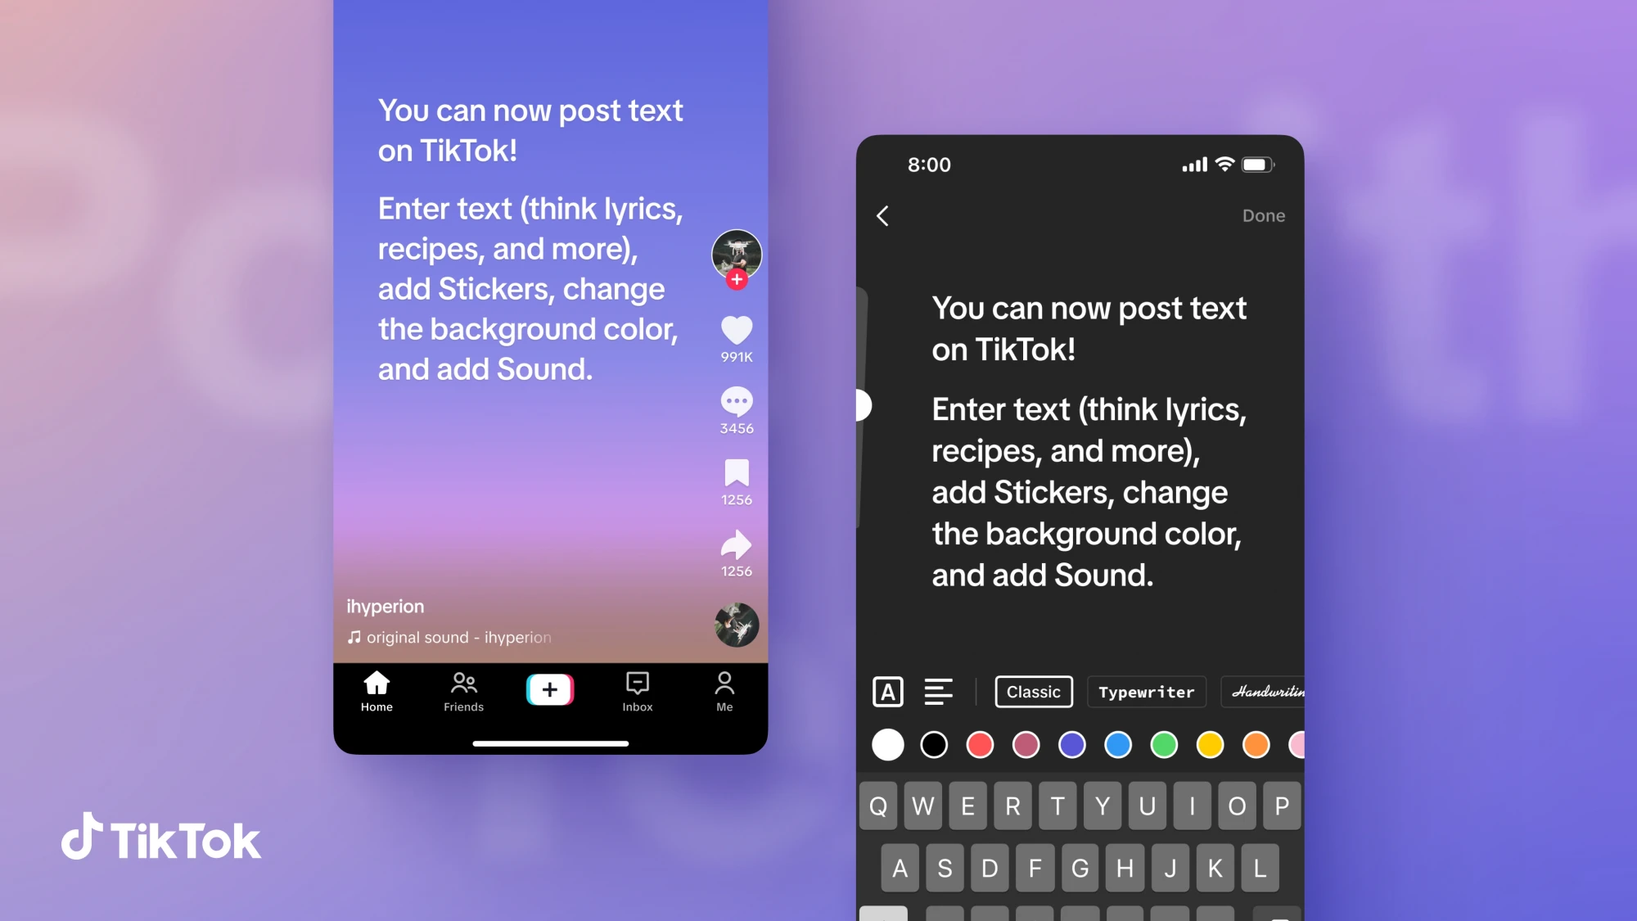Tap the Comments speech bubble icon
1637x921 pixels.
pos(735,401)
